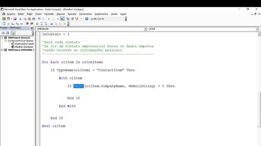This screenshot has height=146, width=261.
Task: Click View Object in Project panel
Action: [x=7, y=33]
